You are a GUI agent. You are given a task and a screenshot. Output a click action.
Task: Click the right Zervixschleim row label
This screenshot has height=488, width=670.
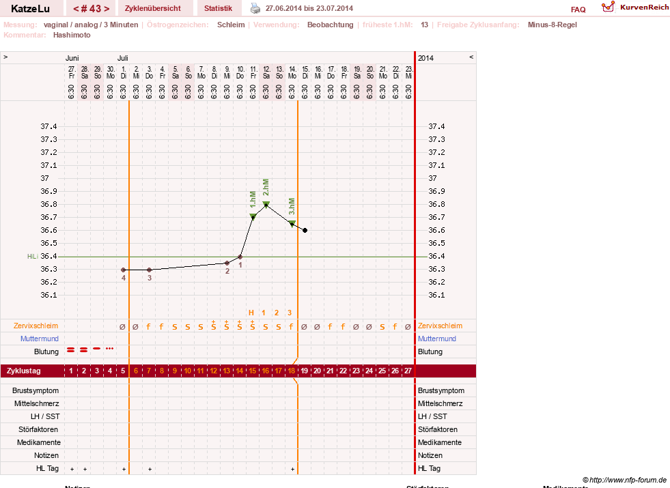[x=440, y=326]
